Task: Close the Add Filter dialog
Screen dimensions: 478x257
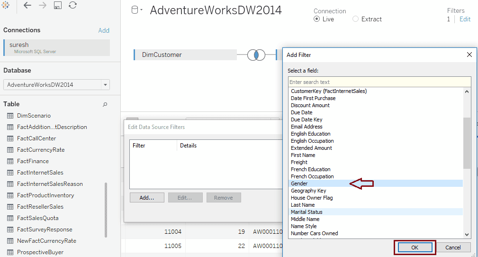Action: pos(469,55)
